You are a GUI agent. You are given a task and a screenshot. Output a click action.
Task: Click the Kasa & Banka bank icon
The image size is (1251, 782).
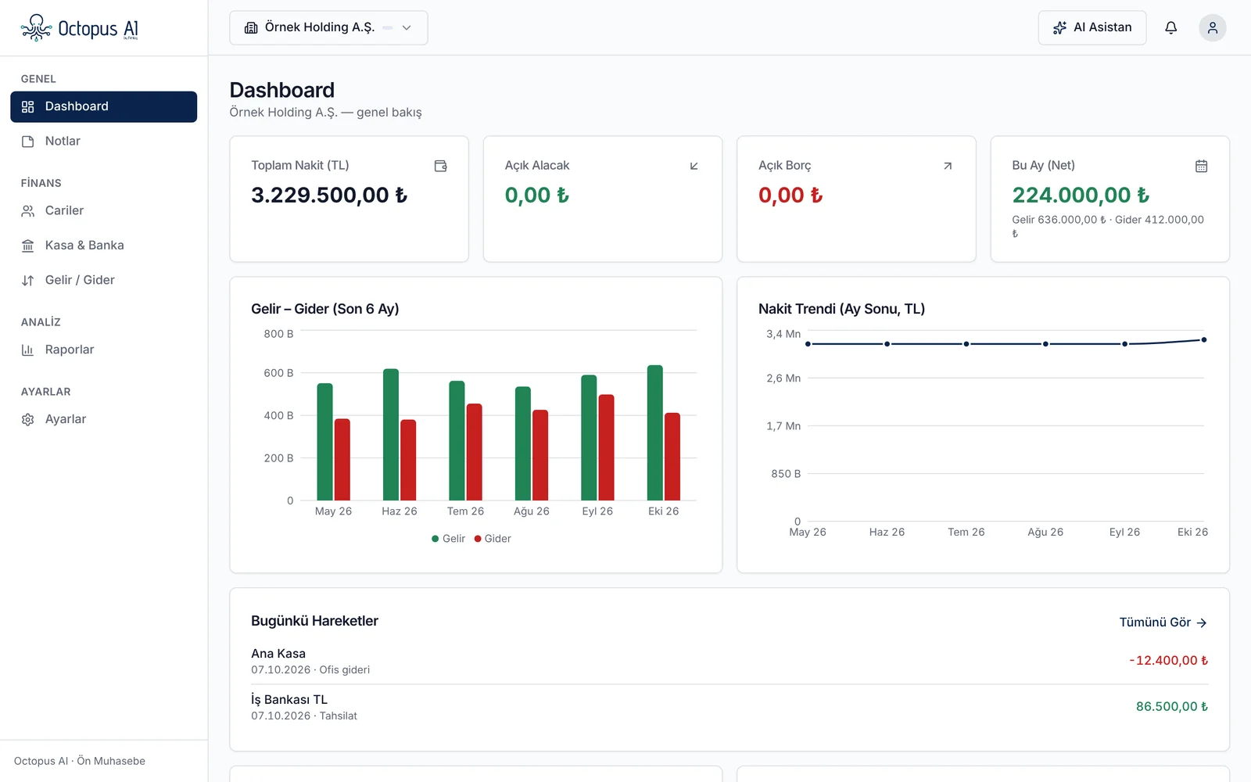coord(28,246)
